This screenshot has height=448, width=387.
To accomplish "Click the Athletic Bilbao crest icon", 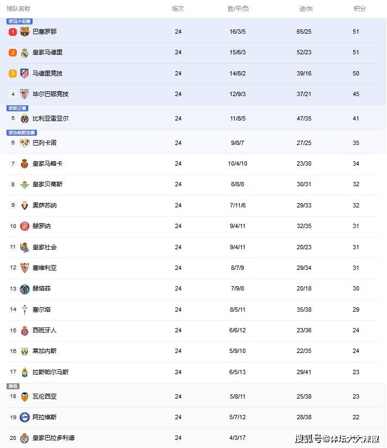I will 24,94.
